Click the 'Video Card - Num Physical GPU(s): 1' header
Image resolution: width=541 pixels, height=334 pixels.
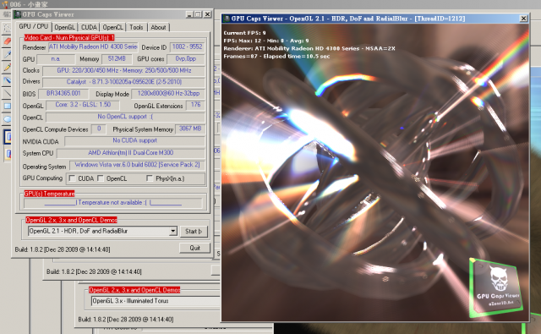coord(69,37)
